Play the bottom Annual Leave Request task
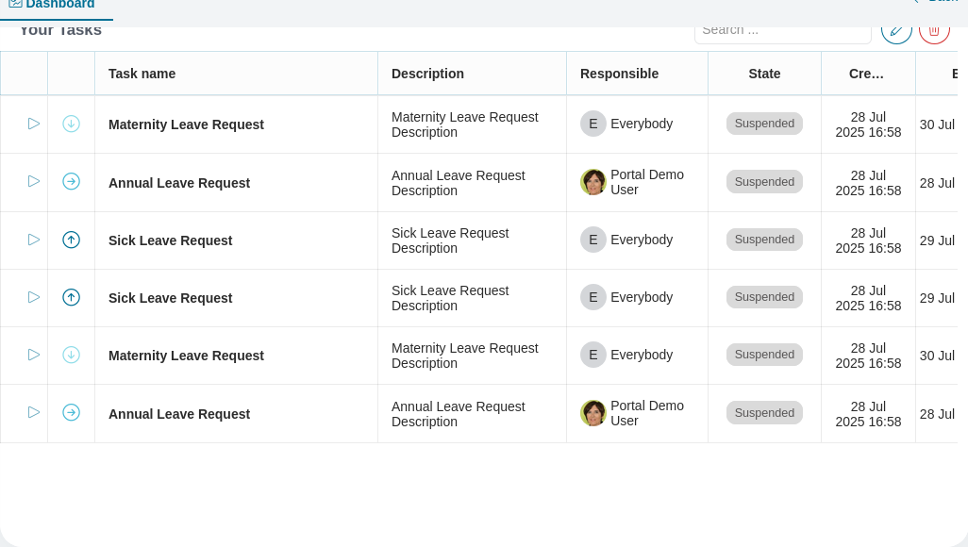The width and height of the screenshot is (968, 547). tap(34, 412)
